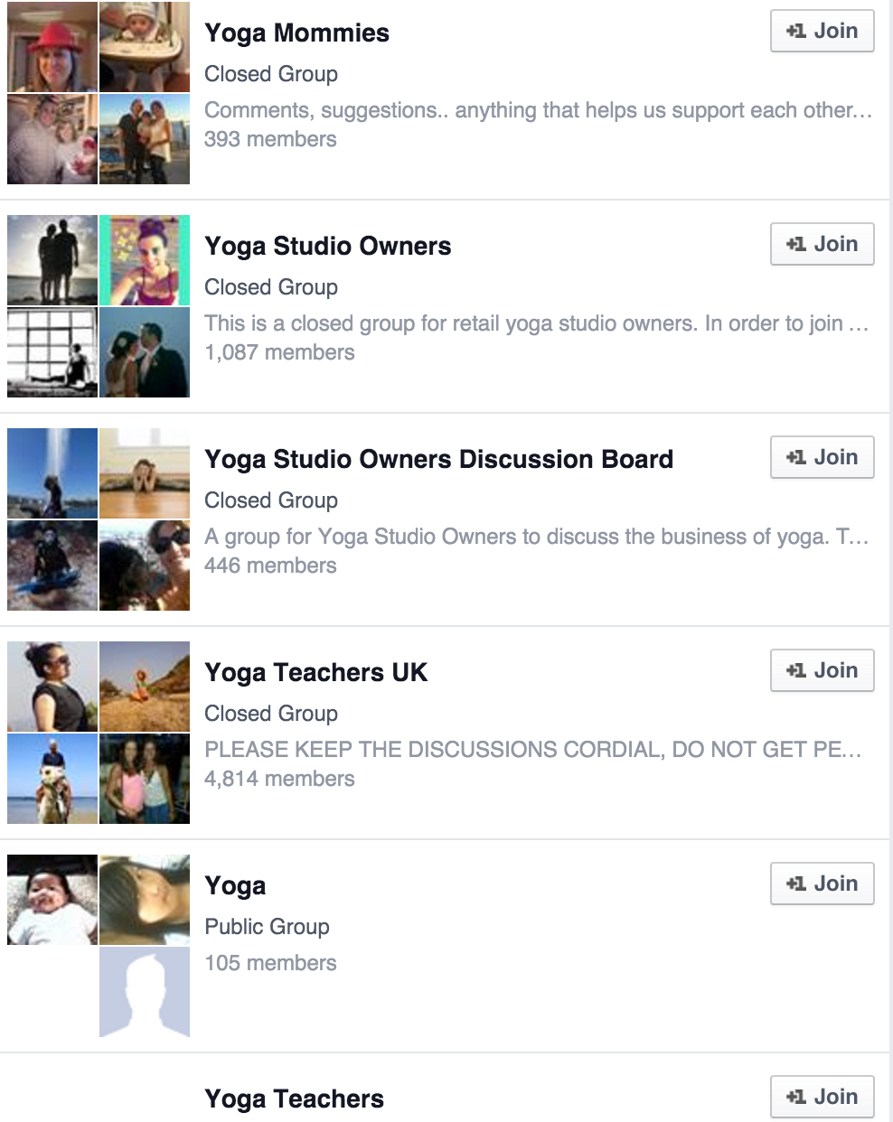This screenshot has height=1122, width=893.
Task: Open the Yoga Mommies group title
Action: (x=296, y=33)
